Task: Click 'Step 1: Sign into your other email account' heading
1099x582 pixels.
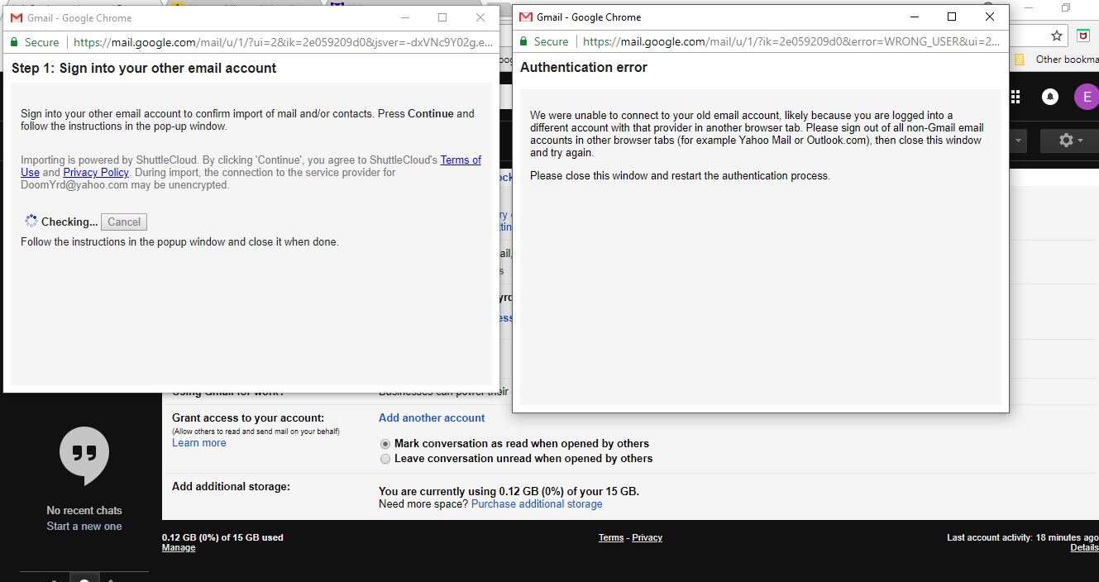Action: pyautogui.click(x=144, y=68)
